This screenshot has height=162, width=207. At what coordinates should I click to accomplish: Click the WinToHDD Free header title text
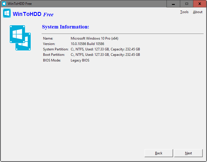click(x=33, y=14)
